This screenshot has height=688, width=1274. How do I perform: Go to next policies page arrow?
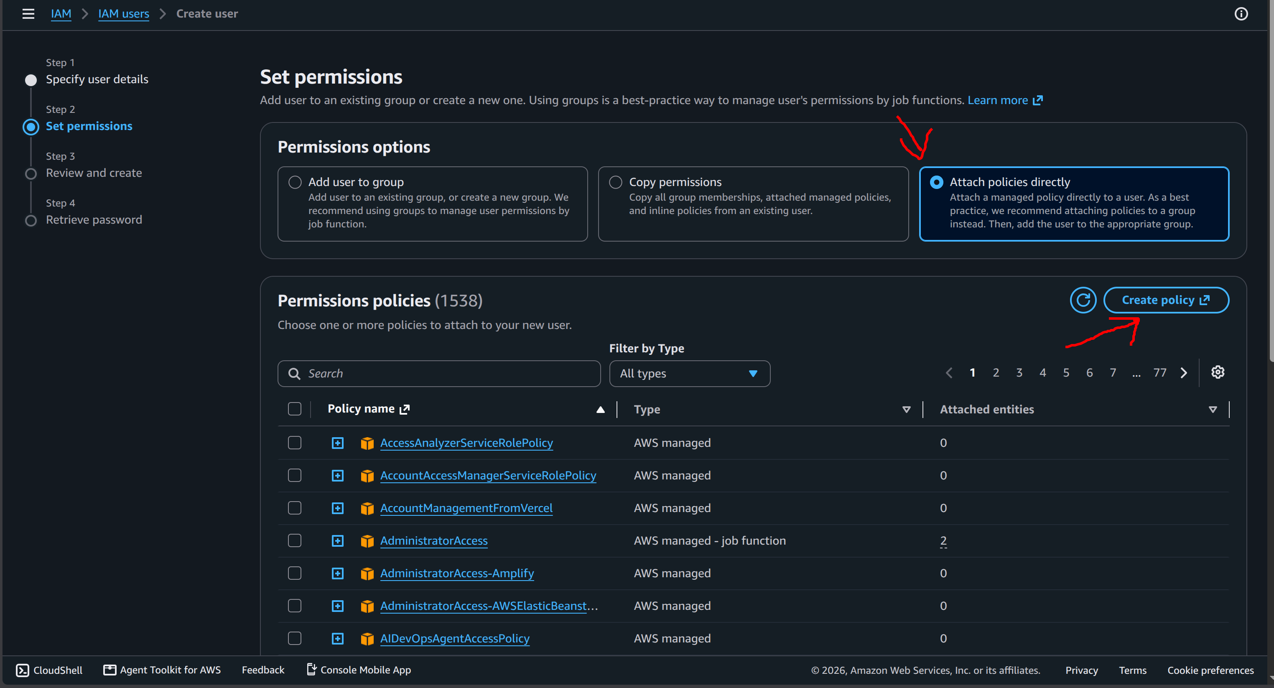(1183, 373)
